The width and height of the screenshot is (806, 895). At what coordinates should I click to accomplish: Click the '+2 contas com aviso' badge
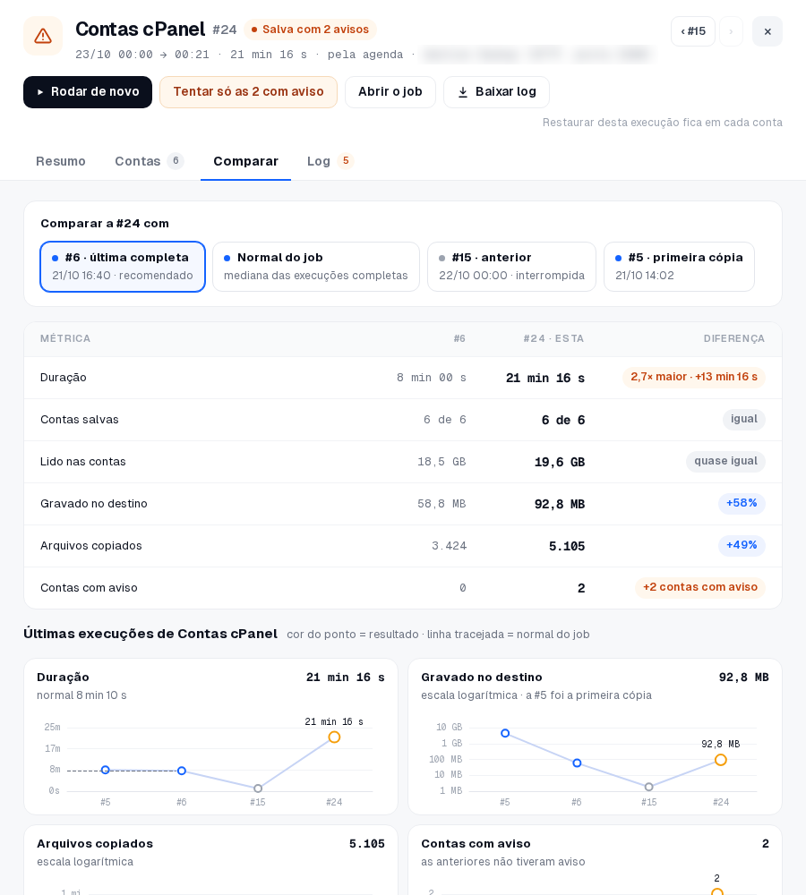coord(700,588)
